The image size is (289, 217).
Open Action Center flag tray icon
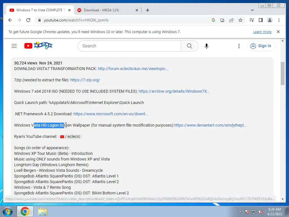tap(247, 212)
